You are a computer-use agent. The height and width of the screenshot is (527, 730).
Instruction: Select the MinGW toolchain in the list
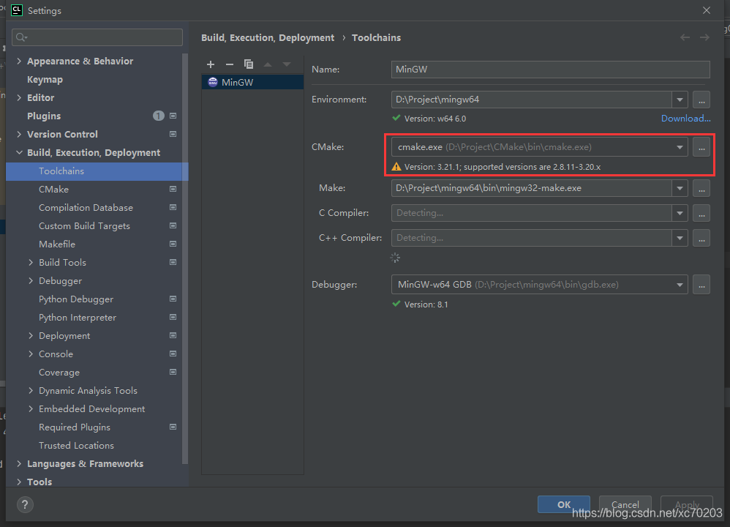tap(237, 83)
